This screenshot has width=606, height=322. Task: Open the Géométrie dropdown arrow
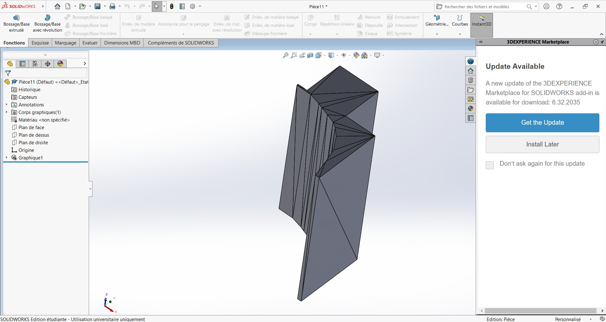[437, 34]
